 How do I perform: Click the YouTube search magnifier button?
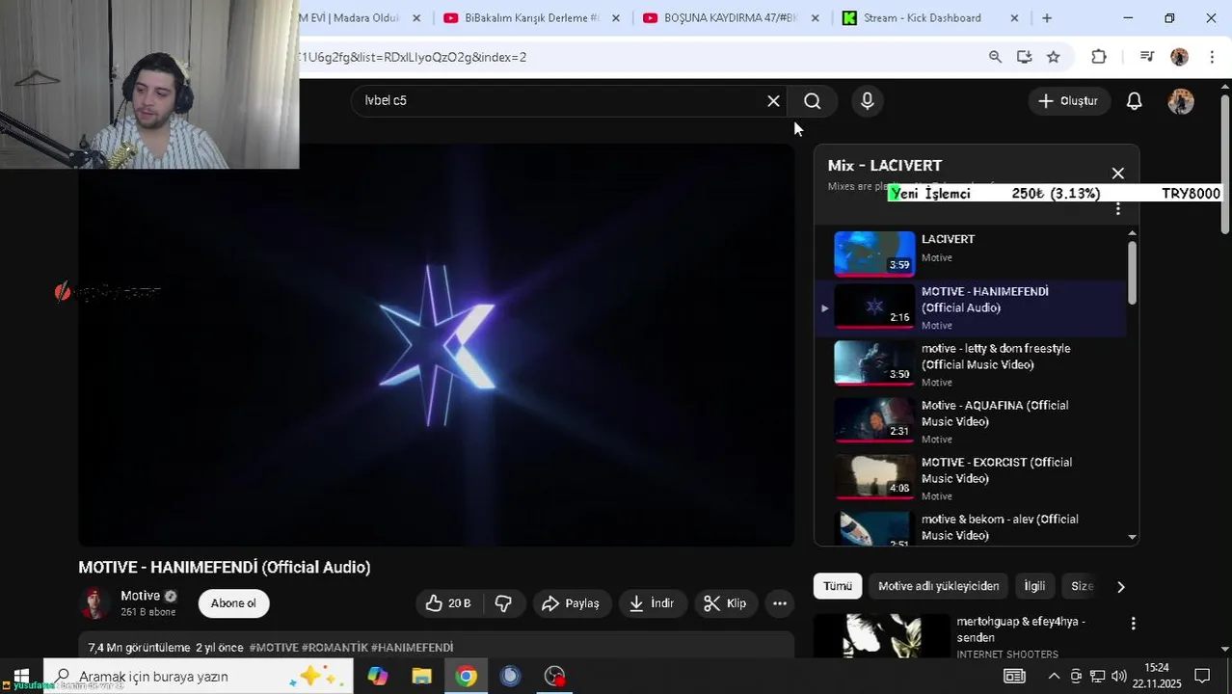tap(813, 101)
